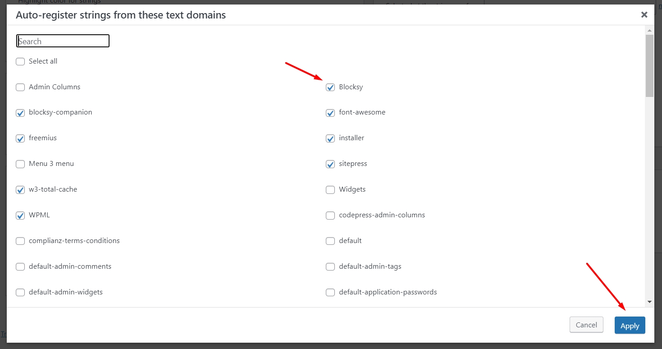
Task: Check the Widgets checkbox
Action: click(x=330, y=190)
